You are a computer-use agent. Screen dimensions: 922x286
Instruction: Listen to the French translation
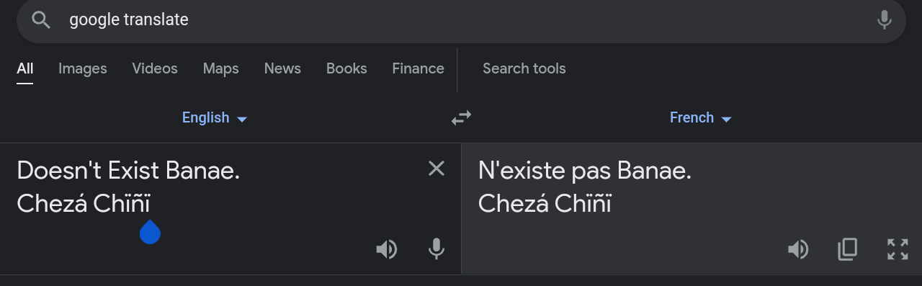coord(798,249)
